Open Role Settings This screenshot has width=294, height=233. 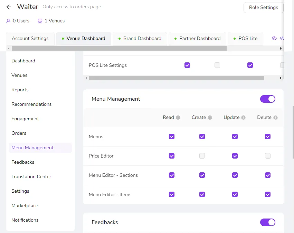point(264,8)
